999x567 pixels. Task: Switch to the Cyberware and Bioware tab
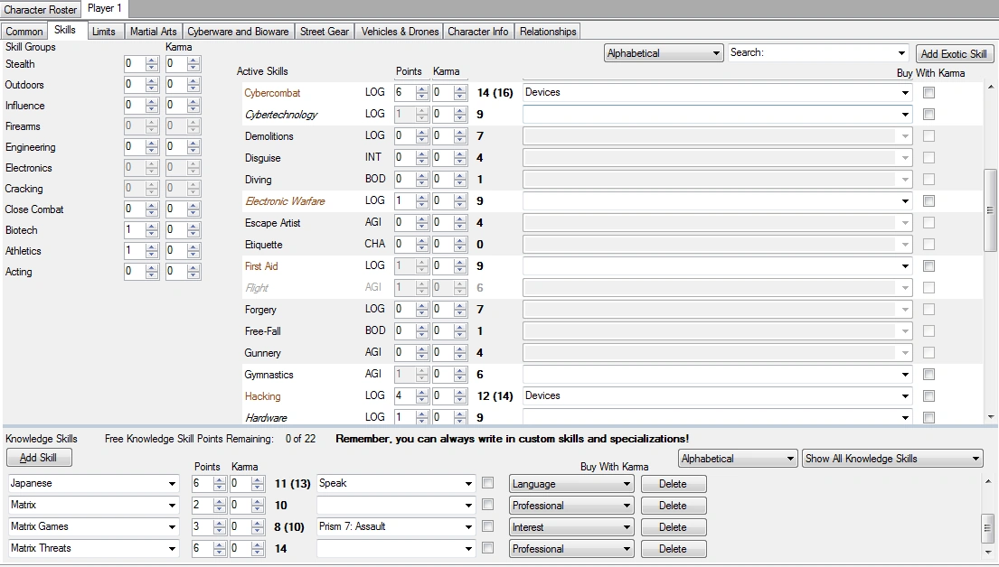(238, 30)
